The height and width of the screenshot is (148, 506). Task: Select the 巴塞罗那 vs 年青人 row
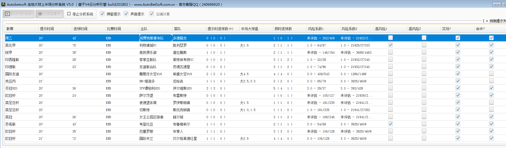tap(146, 131)
